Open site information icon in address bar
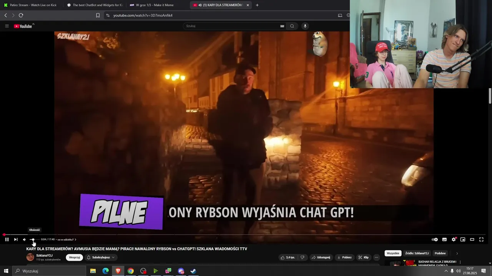The height and width of the screenshot is (276, 492). (x=108, y=15)
